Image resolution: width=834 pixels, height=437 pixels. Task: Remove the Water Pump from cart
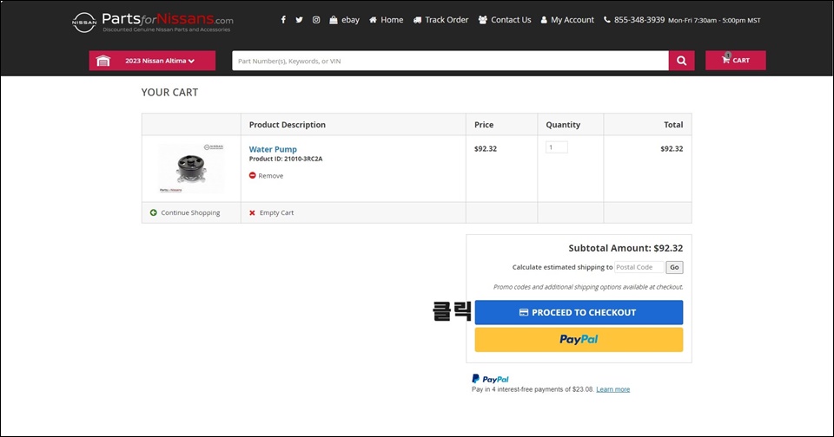(x=271, y=176)
